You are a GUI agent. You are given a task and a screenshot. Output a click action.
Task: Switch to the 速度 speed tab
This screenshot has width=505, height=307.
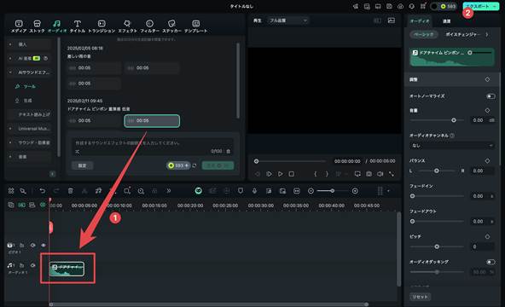pyautogui.click(x=446, y=21)
